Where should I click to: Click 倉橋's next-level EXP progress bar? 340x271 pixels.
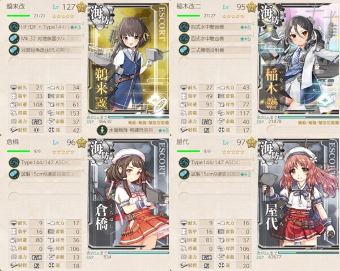[x=138, y=252]
